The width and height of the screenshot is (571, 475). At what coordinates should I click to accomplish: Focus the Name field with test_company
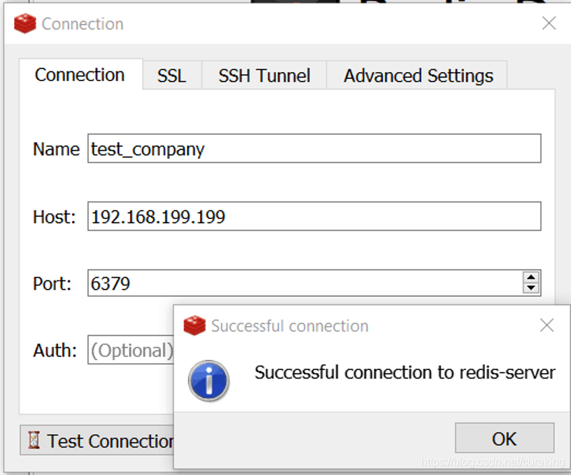(x=314, y=148)
